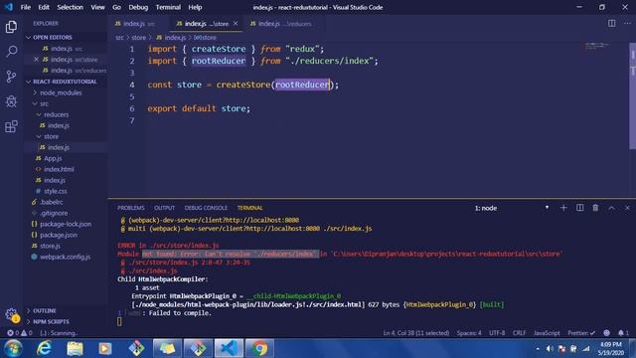This screenshot has height=358, width=636.
Task: Open App.js in the file tree
Action: [53, 158]
